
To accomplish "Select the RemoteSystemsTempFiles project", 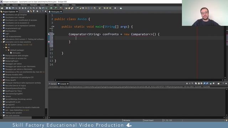I will (15, 88).
